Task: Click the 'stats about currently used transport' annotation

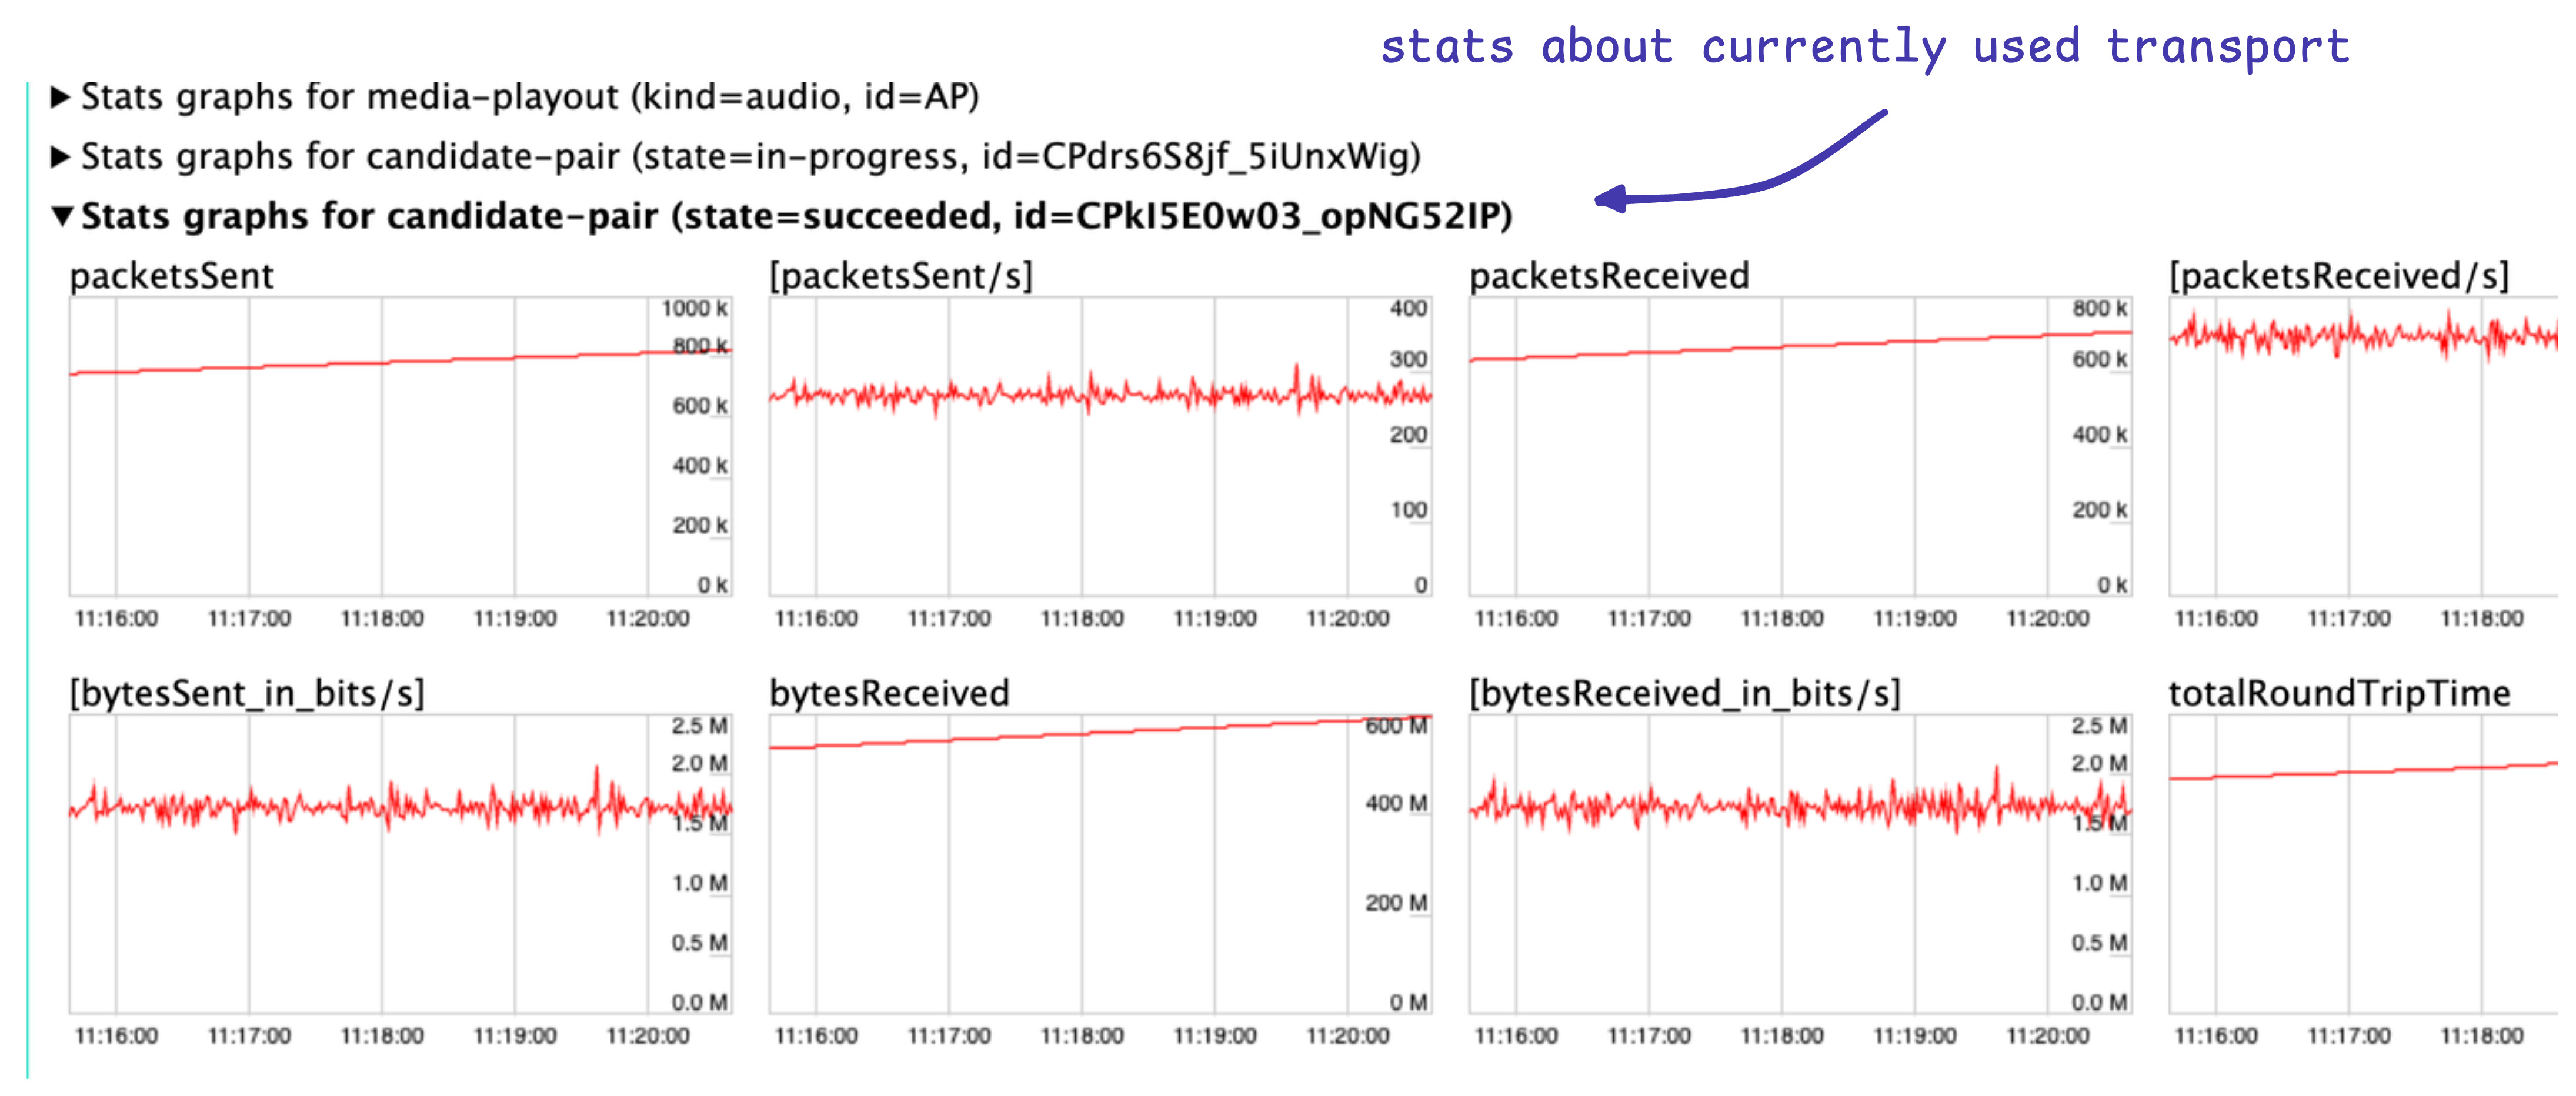Action: click(x=1864, y=47)
